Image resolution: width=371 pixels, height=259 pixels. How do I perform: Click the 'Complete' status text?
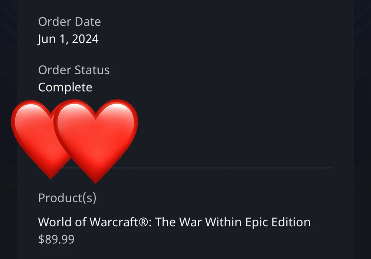[x=65, y=88]
